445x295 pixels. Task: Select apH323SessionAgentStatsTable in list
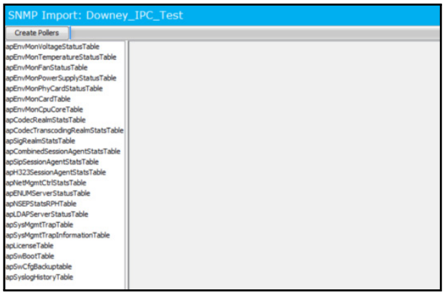pyautogui.click(x=56, y=172)
